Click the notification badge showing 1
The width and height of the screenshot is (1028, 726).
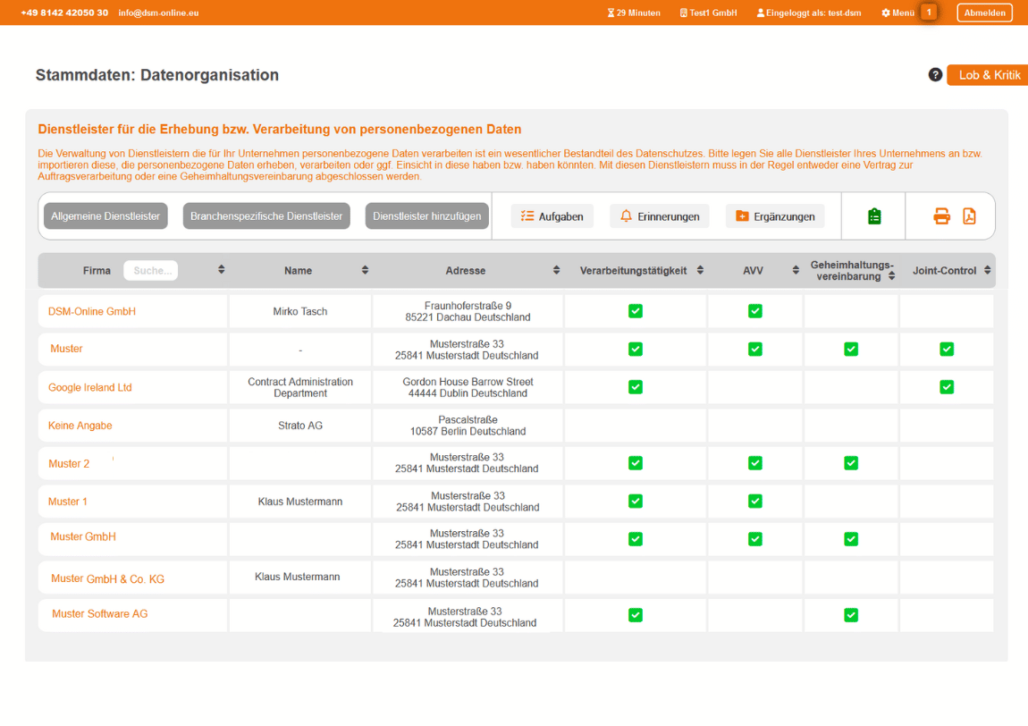(x=929, y=13)
